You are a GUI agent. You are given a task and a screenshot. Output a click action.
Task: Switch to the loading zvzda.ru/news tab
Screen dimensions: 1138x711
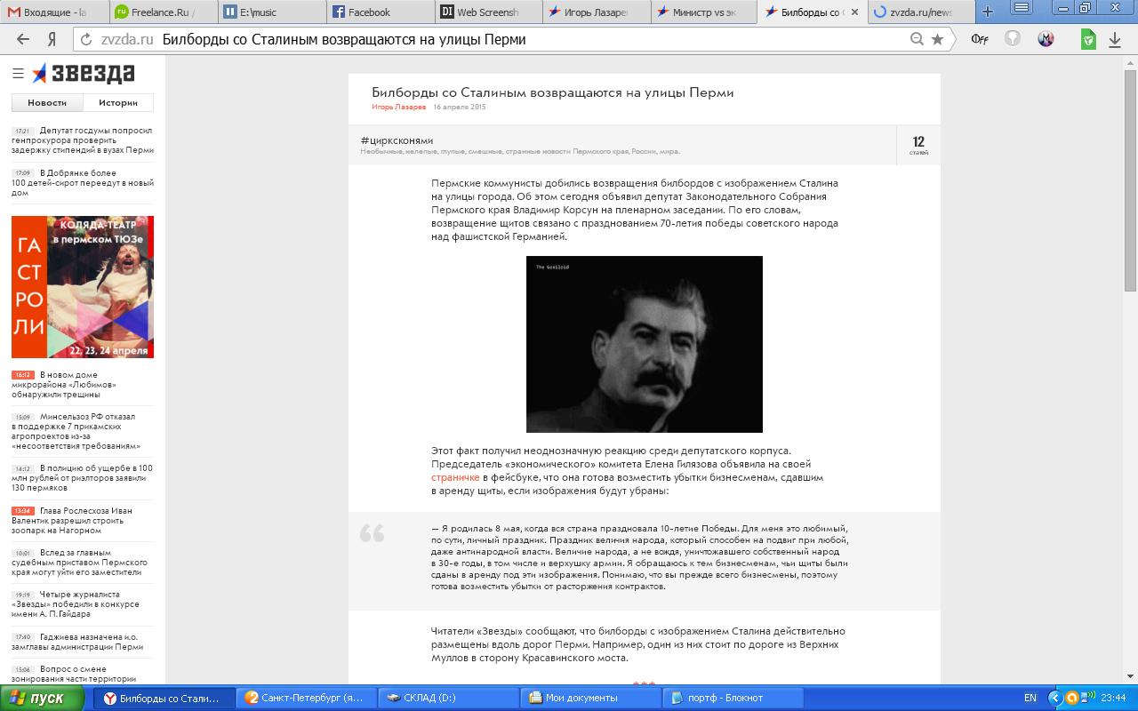[921, 12]
